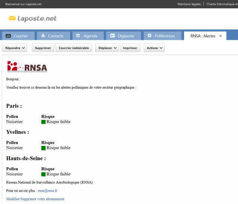The width and height of the screenshot is (238, 204).
Task: Click the RNSA logo image
Action: point(27,67)
